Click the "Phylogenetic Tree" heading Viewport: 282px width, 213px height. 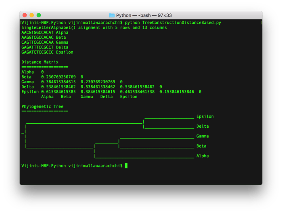[42, 107]
